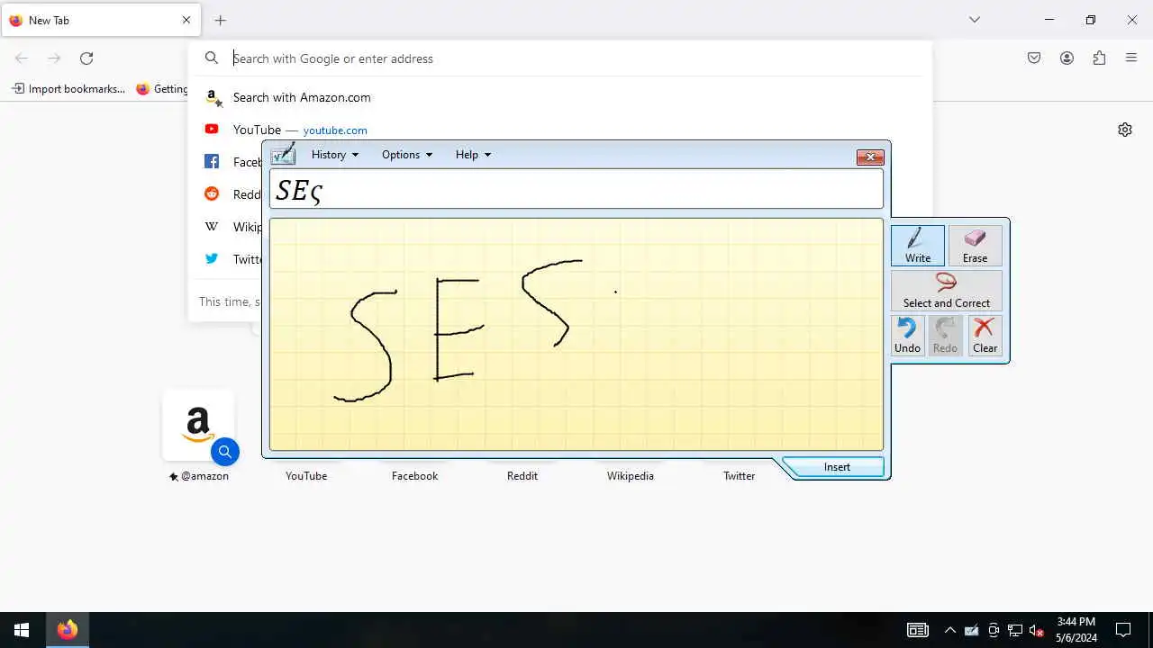
Task: Click the Firefox forward arrow
Action: point(54,58)
